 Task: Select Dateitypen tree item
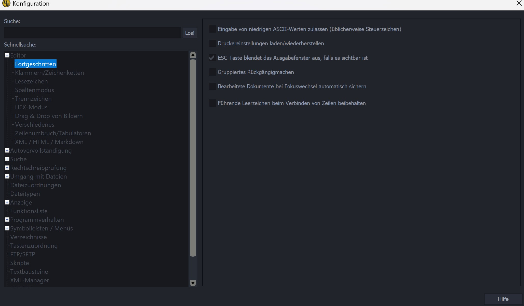coord(25,194)
